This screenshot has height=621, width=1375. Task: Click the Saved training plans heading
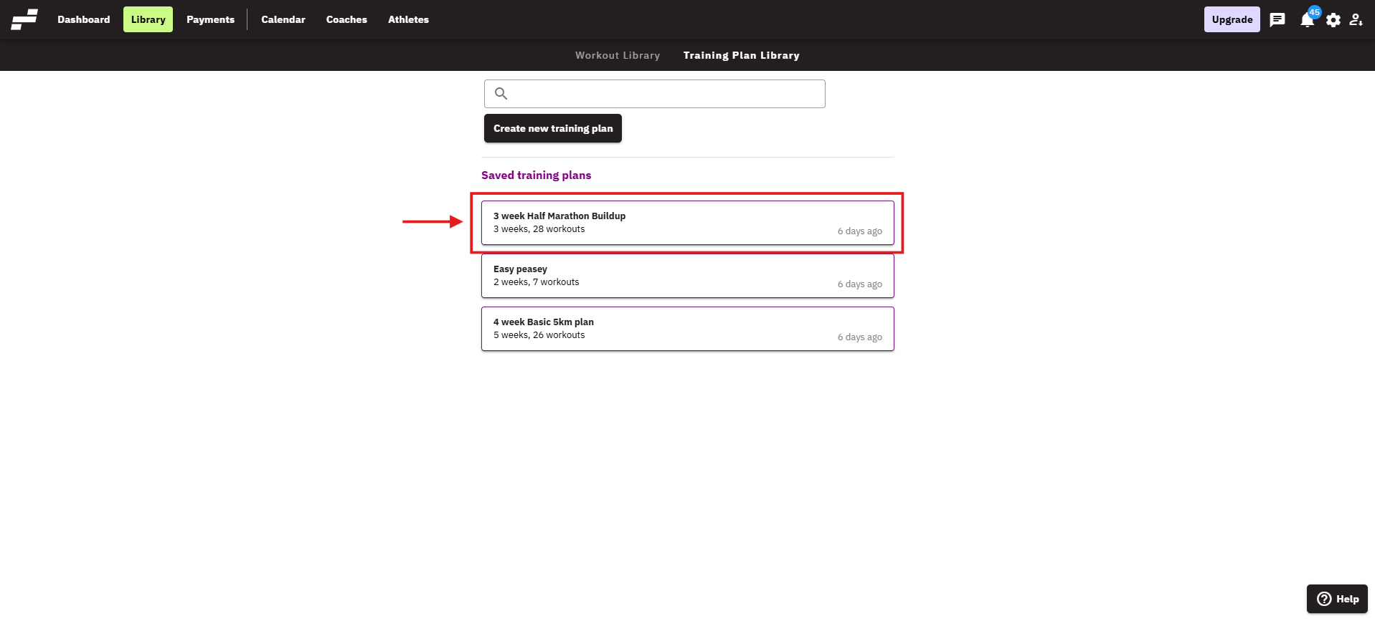pyautogui.click(x=536, y=175)
